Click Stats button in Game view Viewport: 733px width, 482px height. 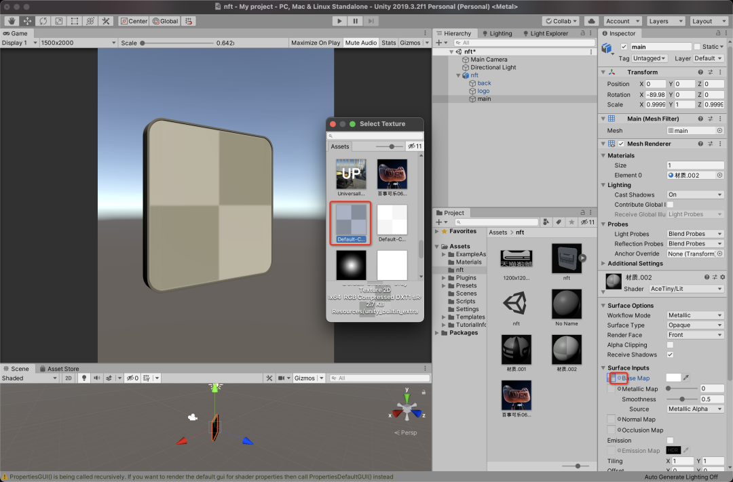(x=388, y=43)
